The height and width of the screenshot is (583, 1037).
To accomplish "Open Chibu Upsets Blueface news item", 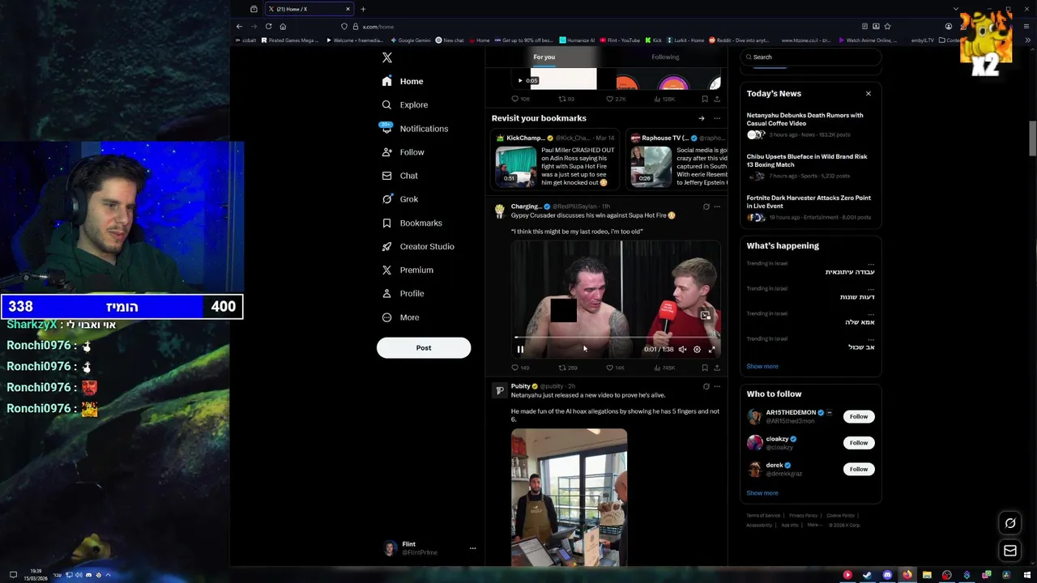I will point(810,166).
